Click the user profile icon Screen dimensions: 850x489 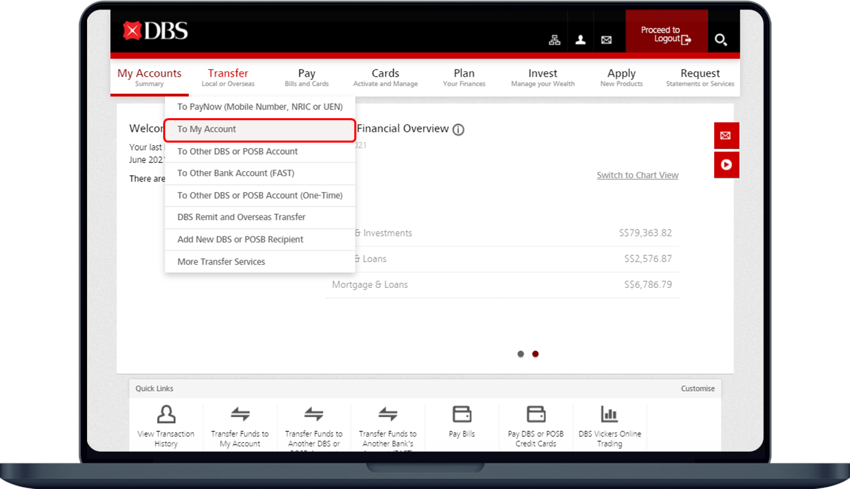pos(580,40)
